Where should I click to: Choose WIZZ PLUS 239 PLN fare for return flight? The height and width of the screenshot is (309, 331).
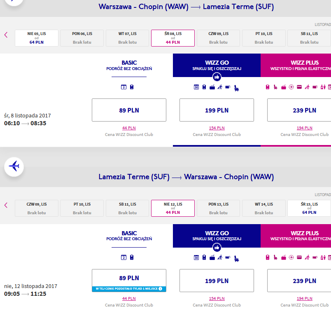click(x=299, y=281)
